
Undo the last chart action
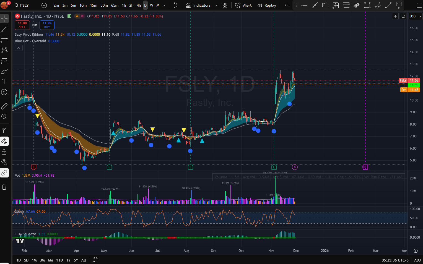click(286, 5)
